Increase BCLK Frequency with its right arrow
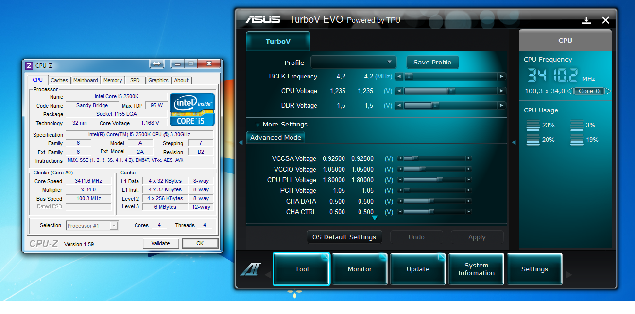 [x=501, y=77]
